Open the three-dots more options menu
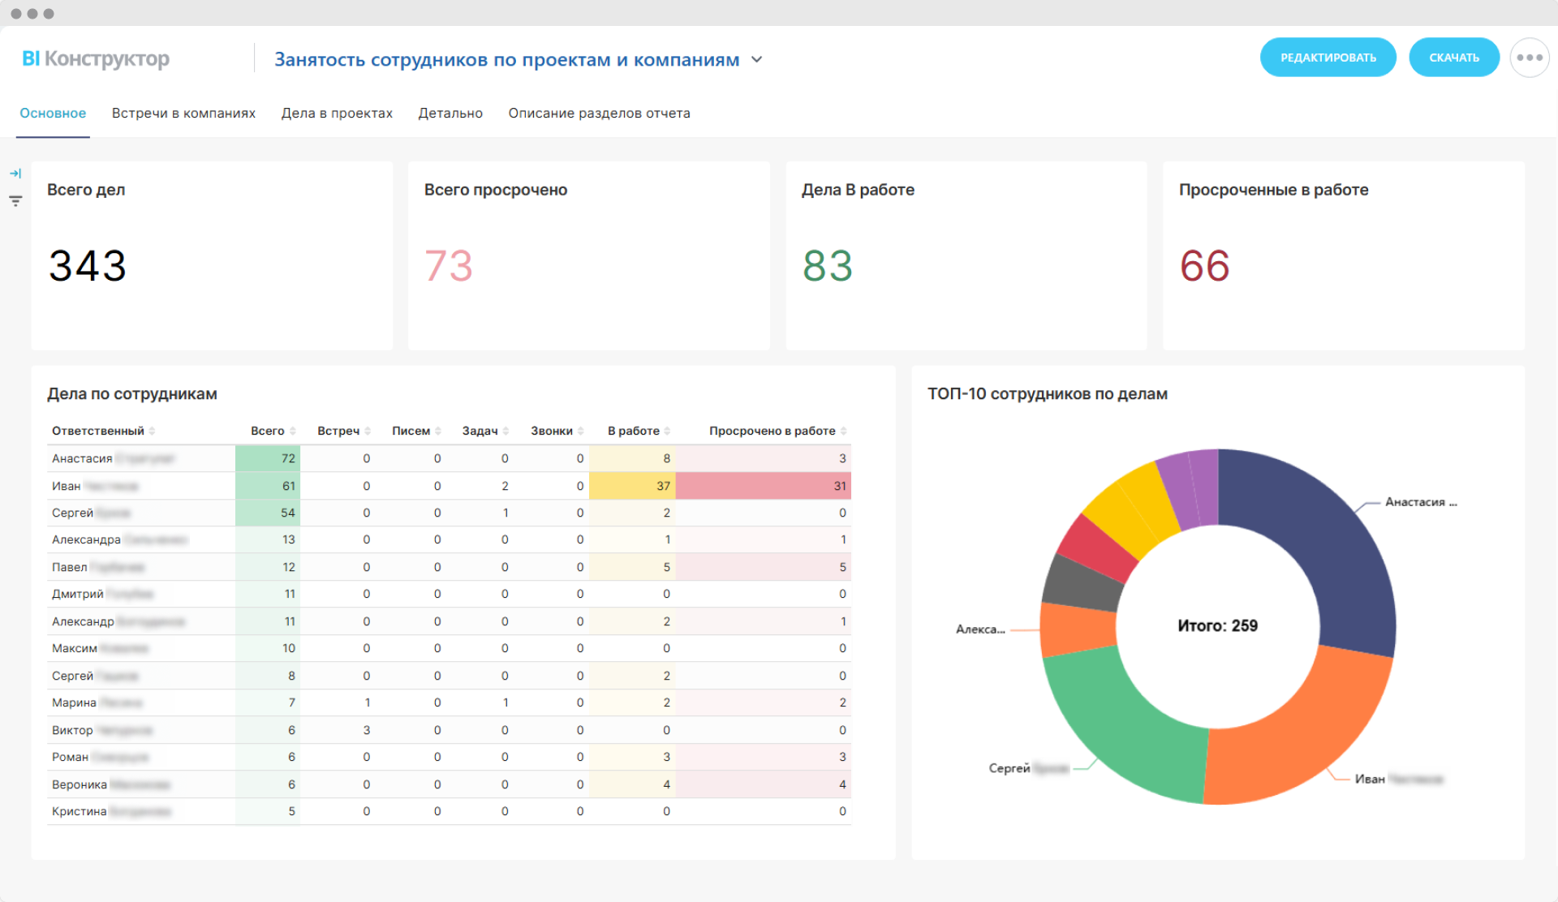This screenshot has height=902, width=1558. (1529, 58)
